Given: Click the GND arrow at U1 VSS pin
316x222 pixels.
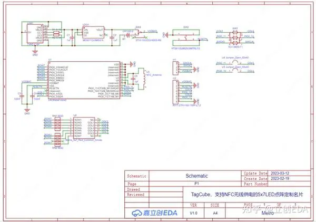Looking at the screenshot, I should point(132,64).
